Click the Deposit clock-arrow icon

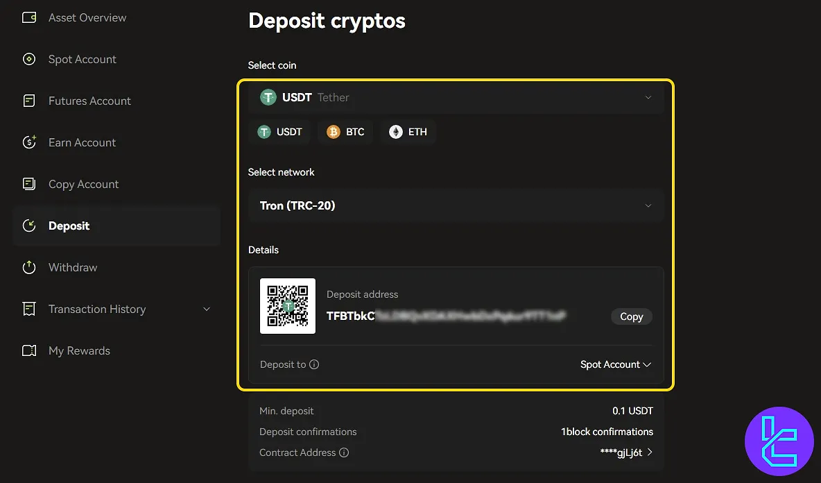tap(29, 226)
